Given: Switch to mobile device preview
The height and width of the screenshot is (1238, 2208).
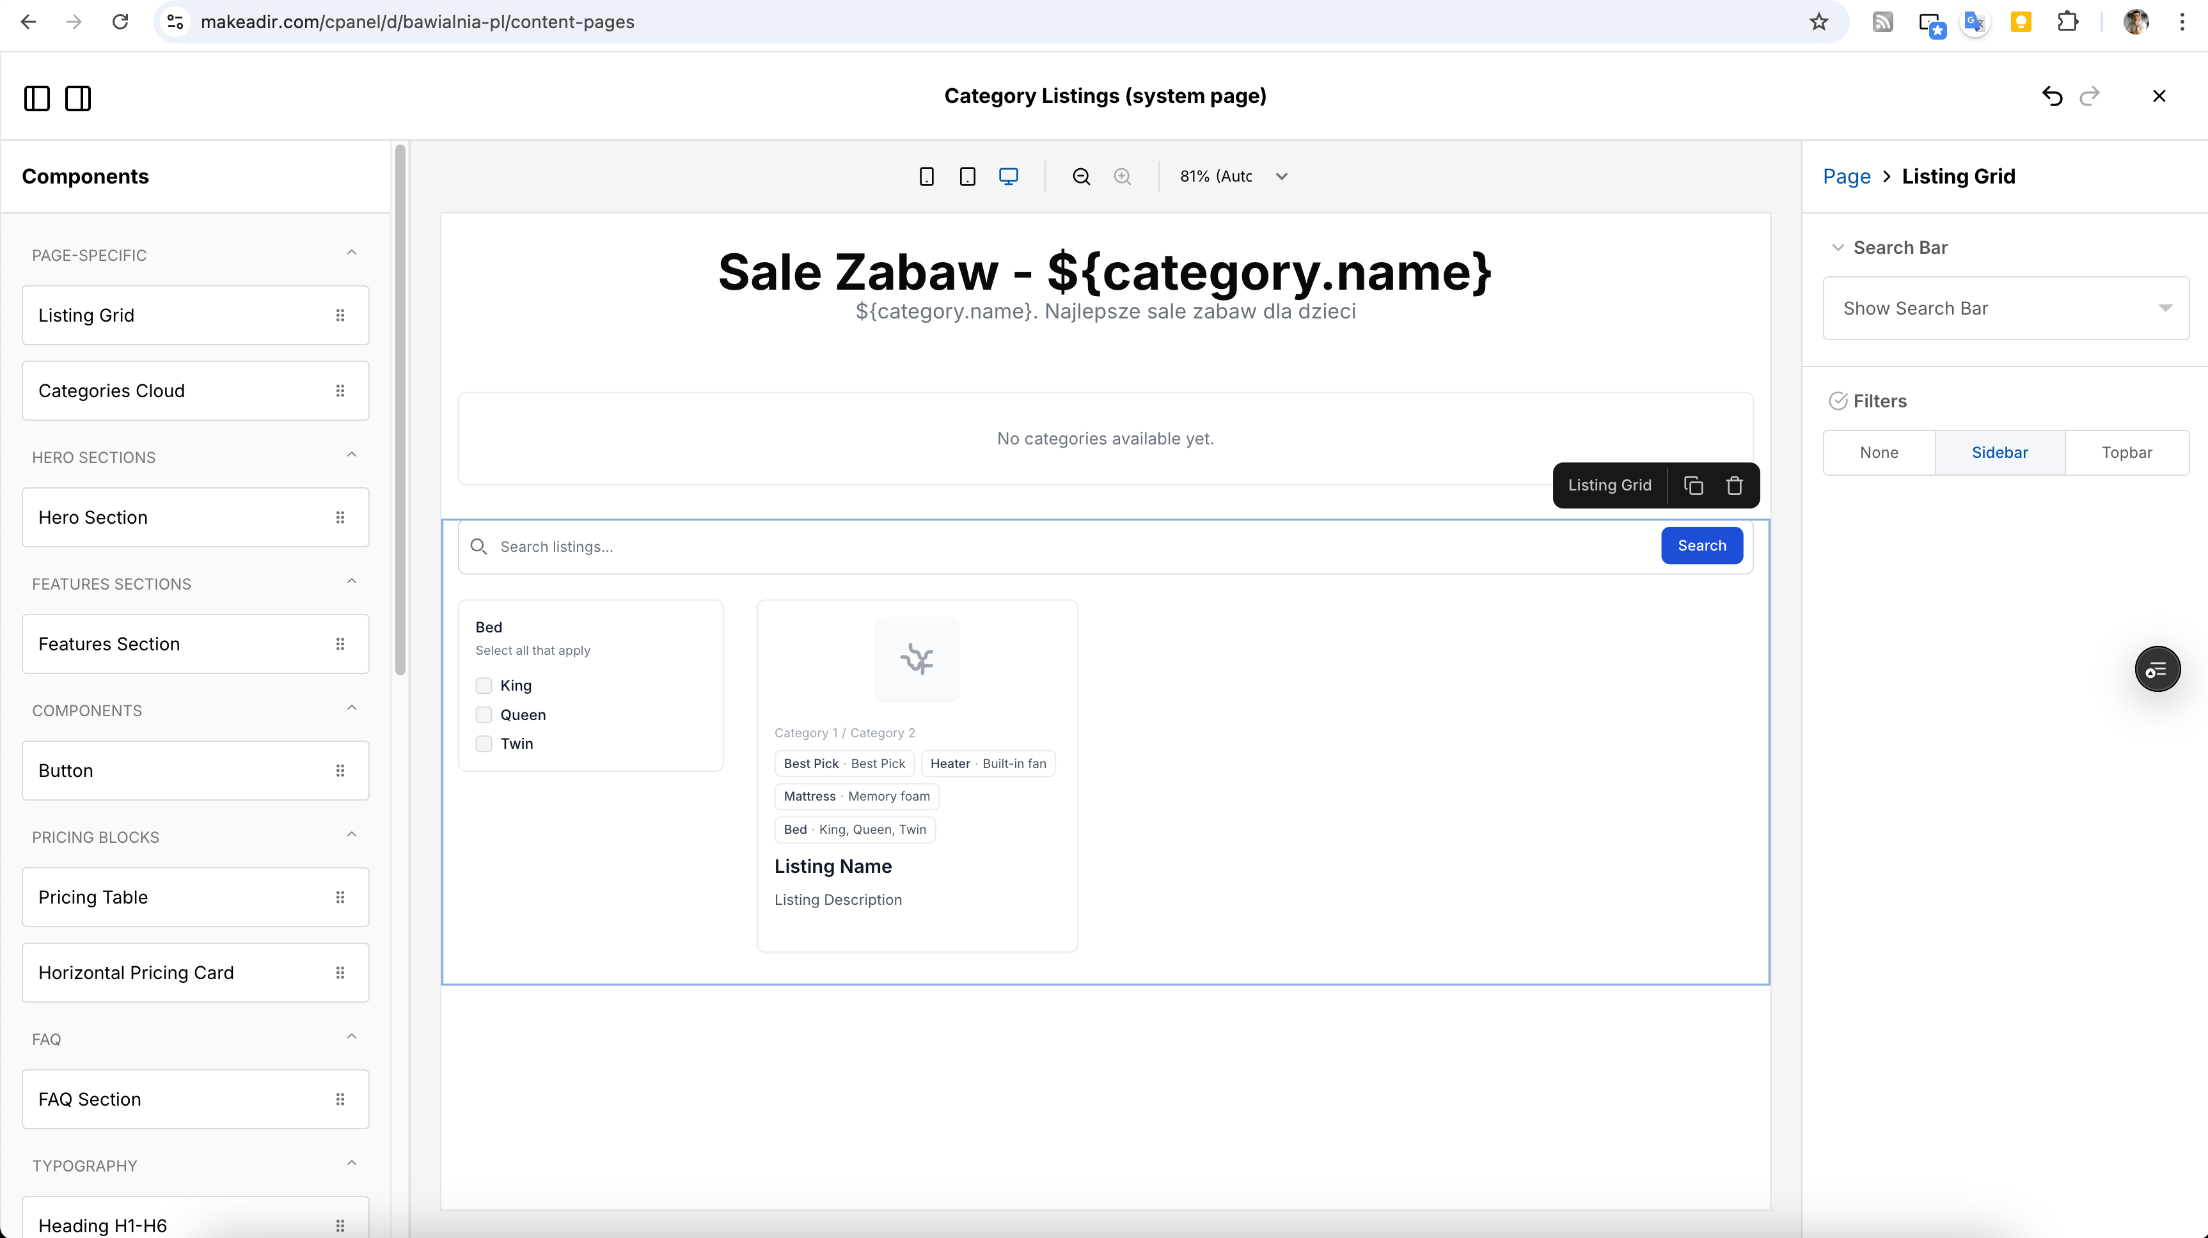Looking at the screenshot, I should (x=927, y=176).
